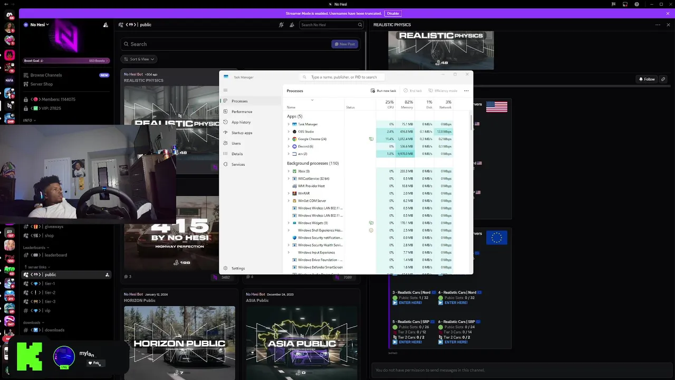
Task: Click Windows Shell Experience suspended status icon
Action: click(371, 230)
